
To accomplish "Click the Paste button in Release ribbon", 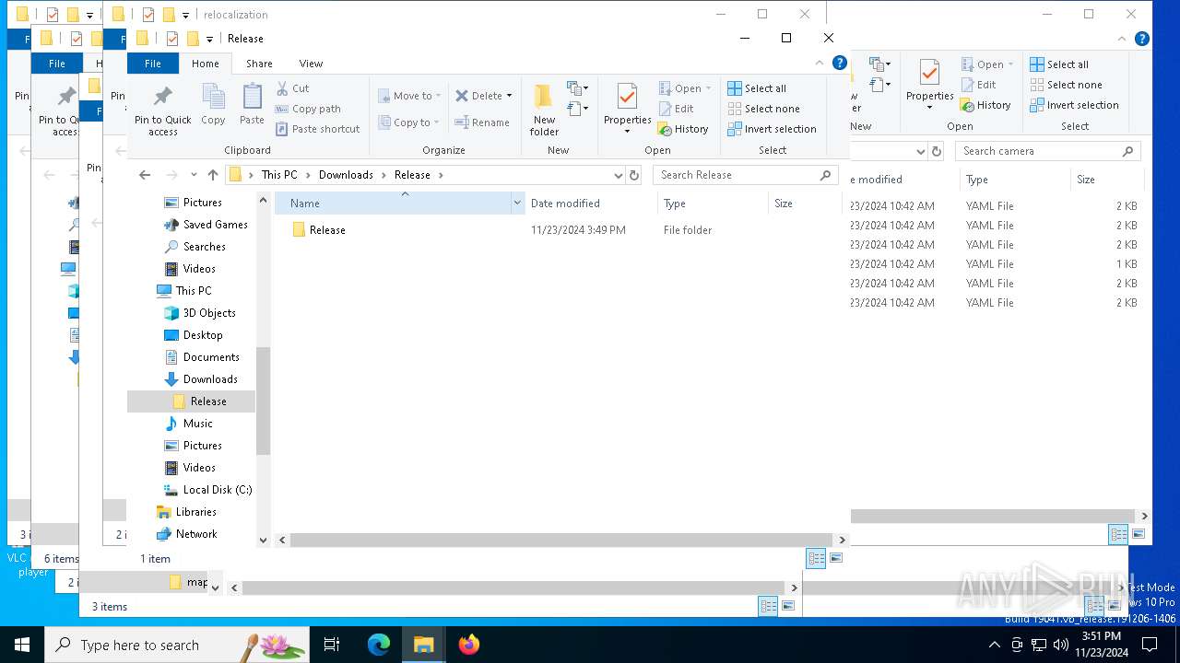I will click(x=252, y=105).
